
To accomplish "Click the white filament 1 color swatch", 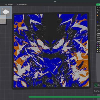I will 97,12.
